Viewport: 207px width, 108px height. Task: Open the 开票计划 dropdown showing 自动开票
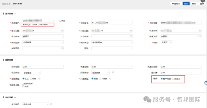[x=101, y=73]
